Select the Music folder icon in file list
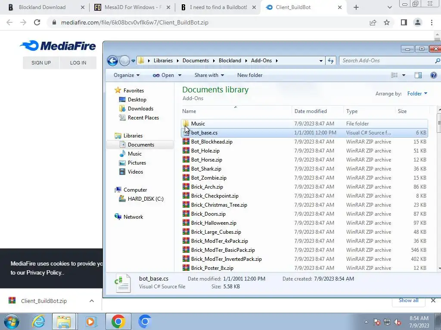The width and height of the screenshot is (441, 330). pos(186,124)
